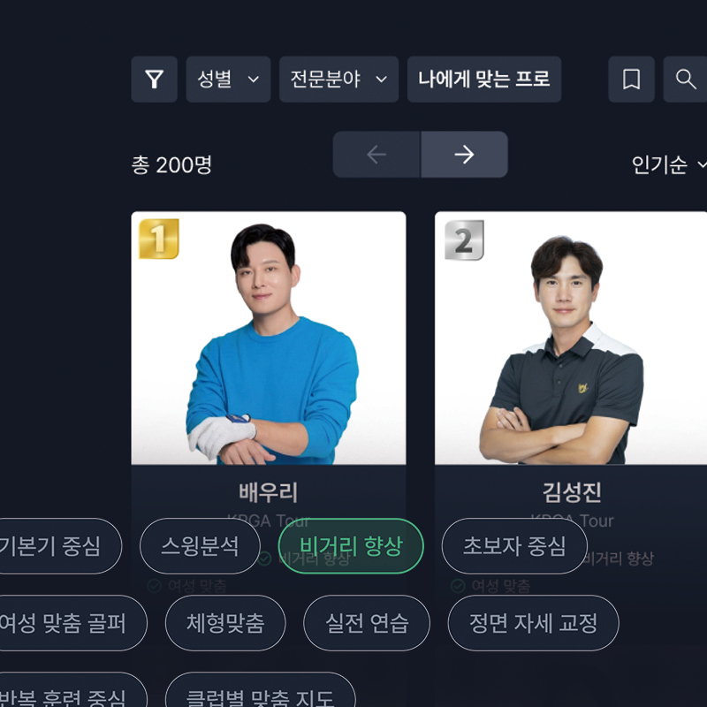Image resolution: width=707 pixels, height=707 pixels.
Task: Select the 실전 연습 tag
Action: pos(367,623)
